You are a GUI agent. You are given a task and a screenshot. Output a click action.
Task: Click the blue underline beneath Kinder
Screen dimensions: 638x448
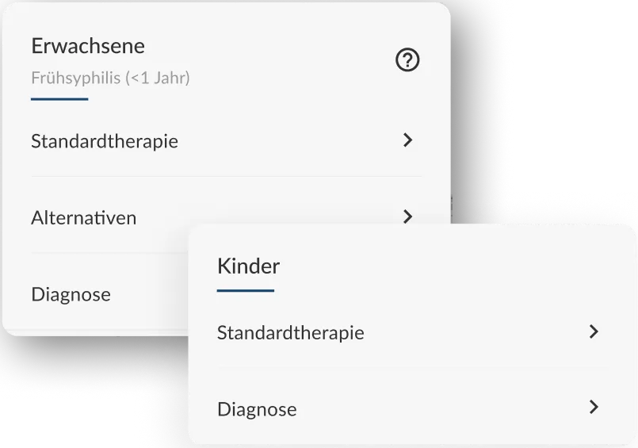click(x=245, y=290)
